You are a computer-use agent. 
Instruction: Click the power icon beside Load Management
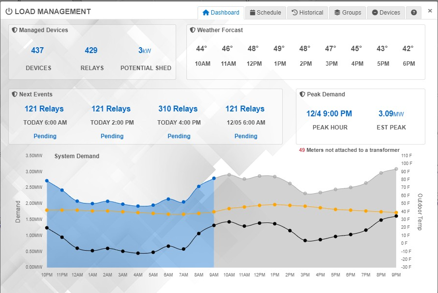point(9,11)
